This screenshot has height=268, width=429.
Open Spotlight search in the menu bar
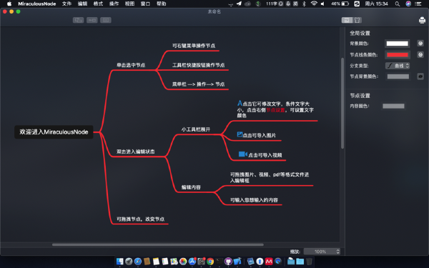click(x=398, y=4)
